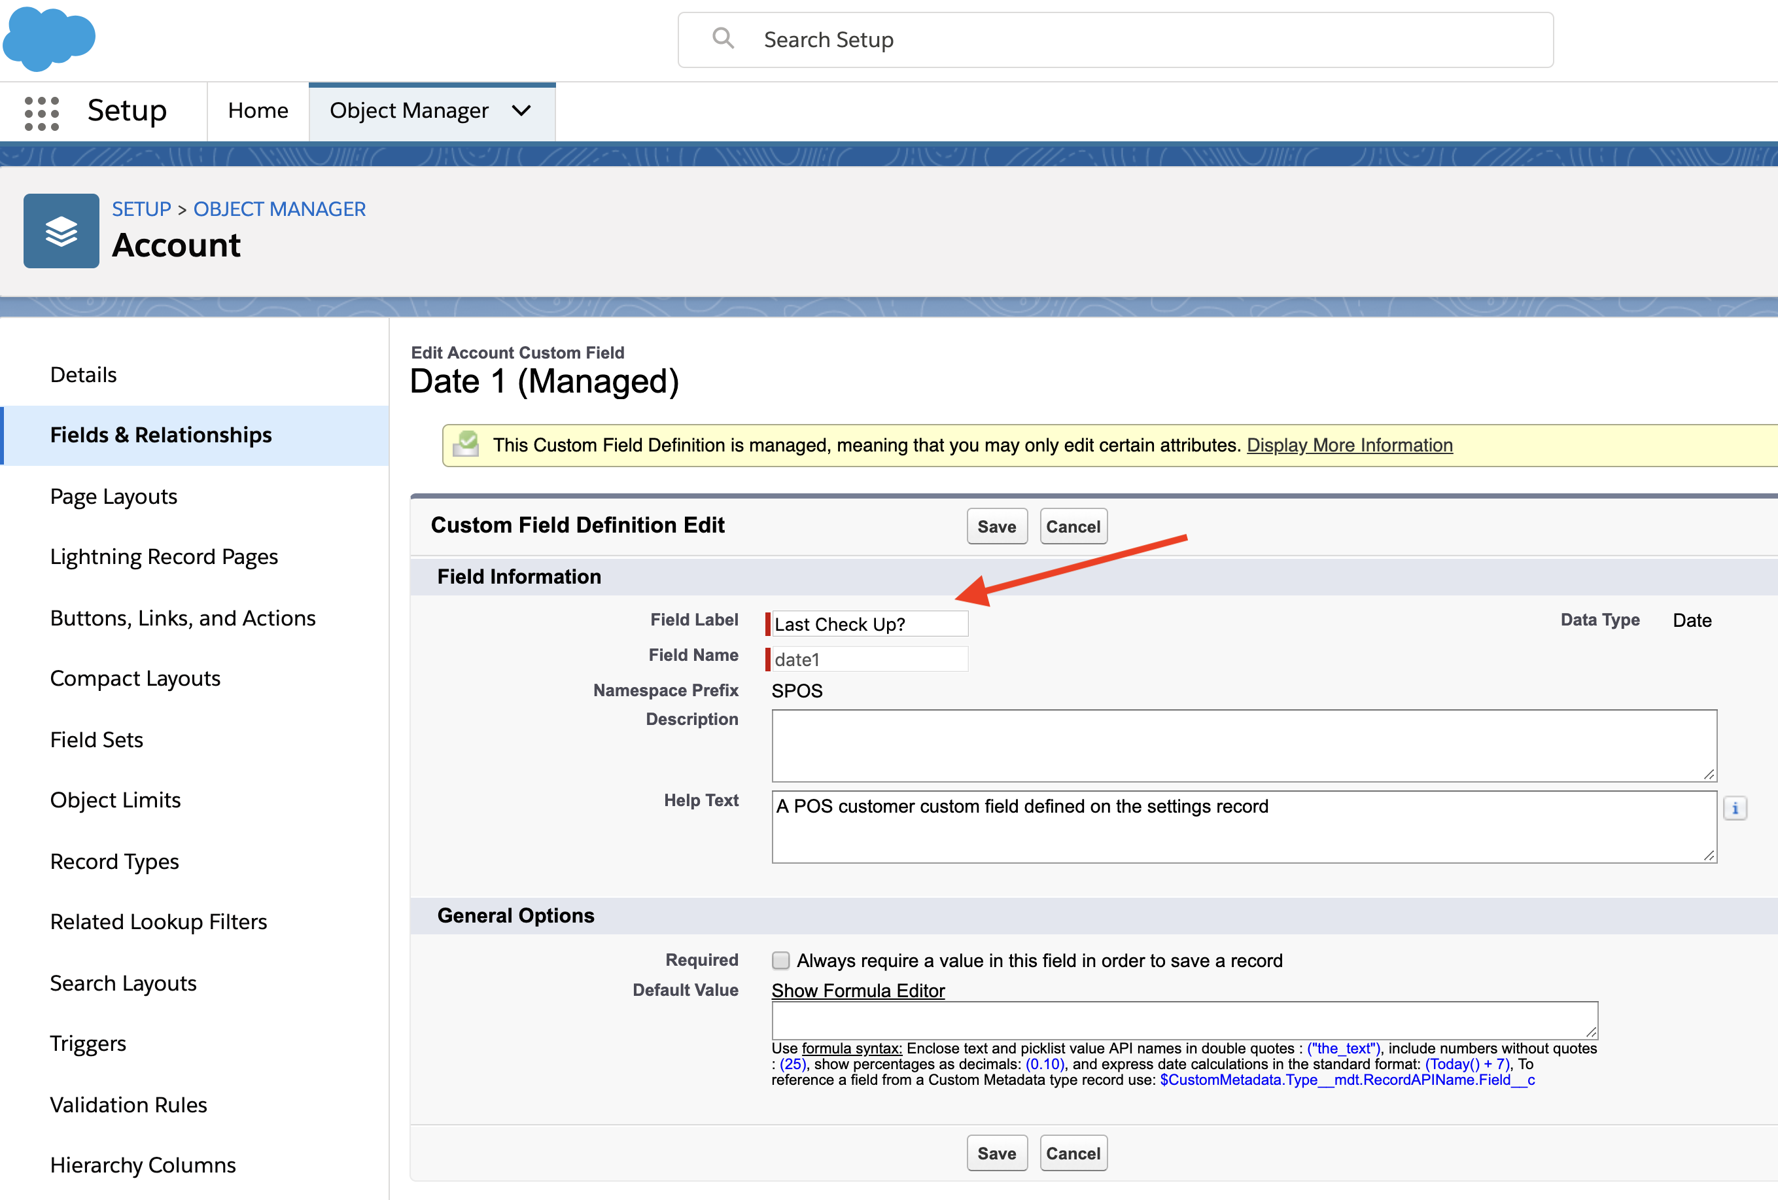
Task: Open Validation Rules in sidebar
Action: pyautogui.click(x=128, y=1104)
